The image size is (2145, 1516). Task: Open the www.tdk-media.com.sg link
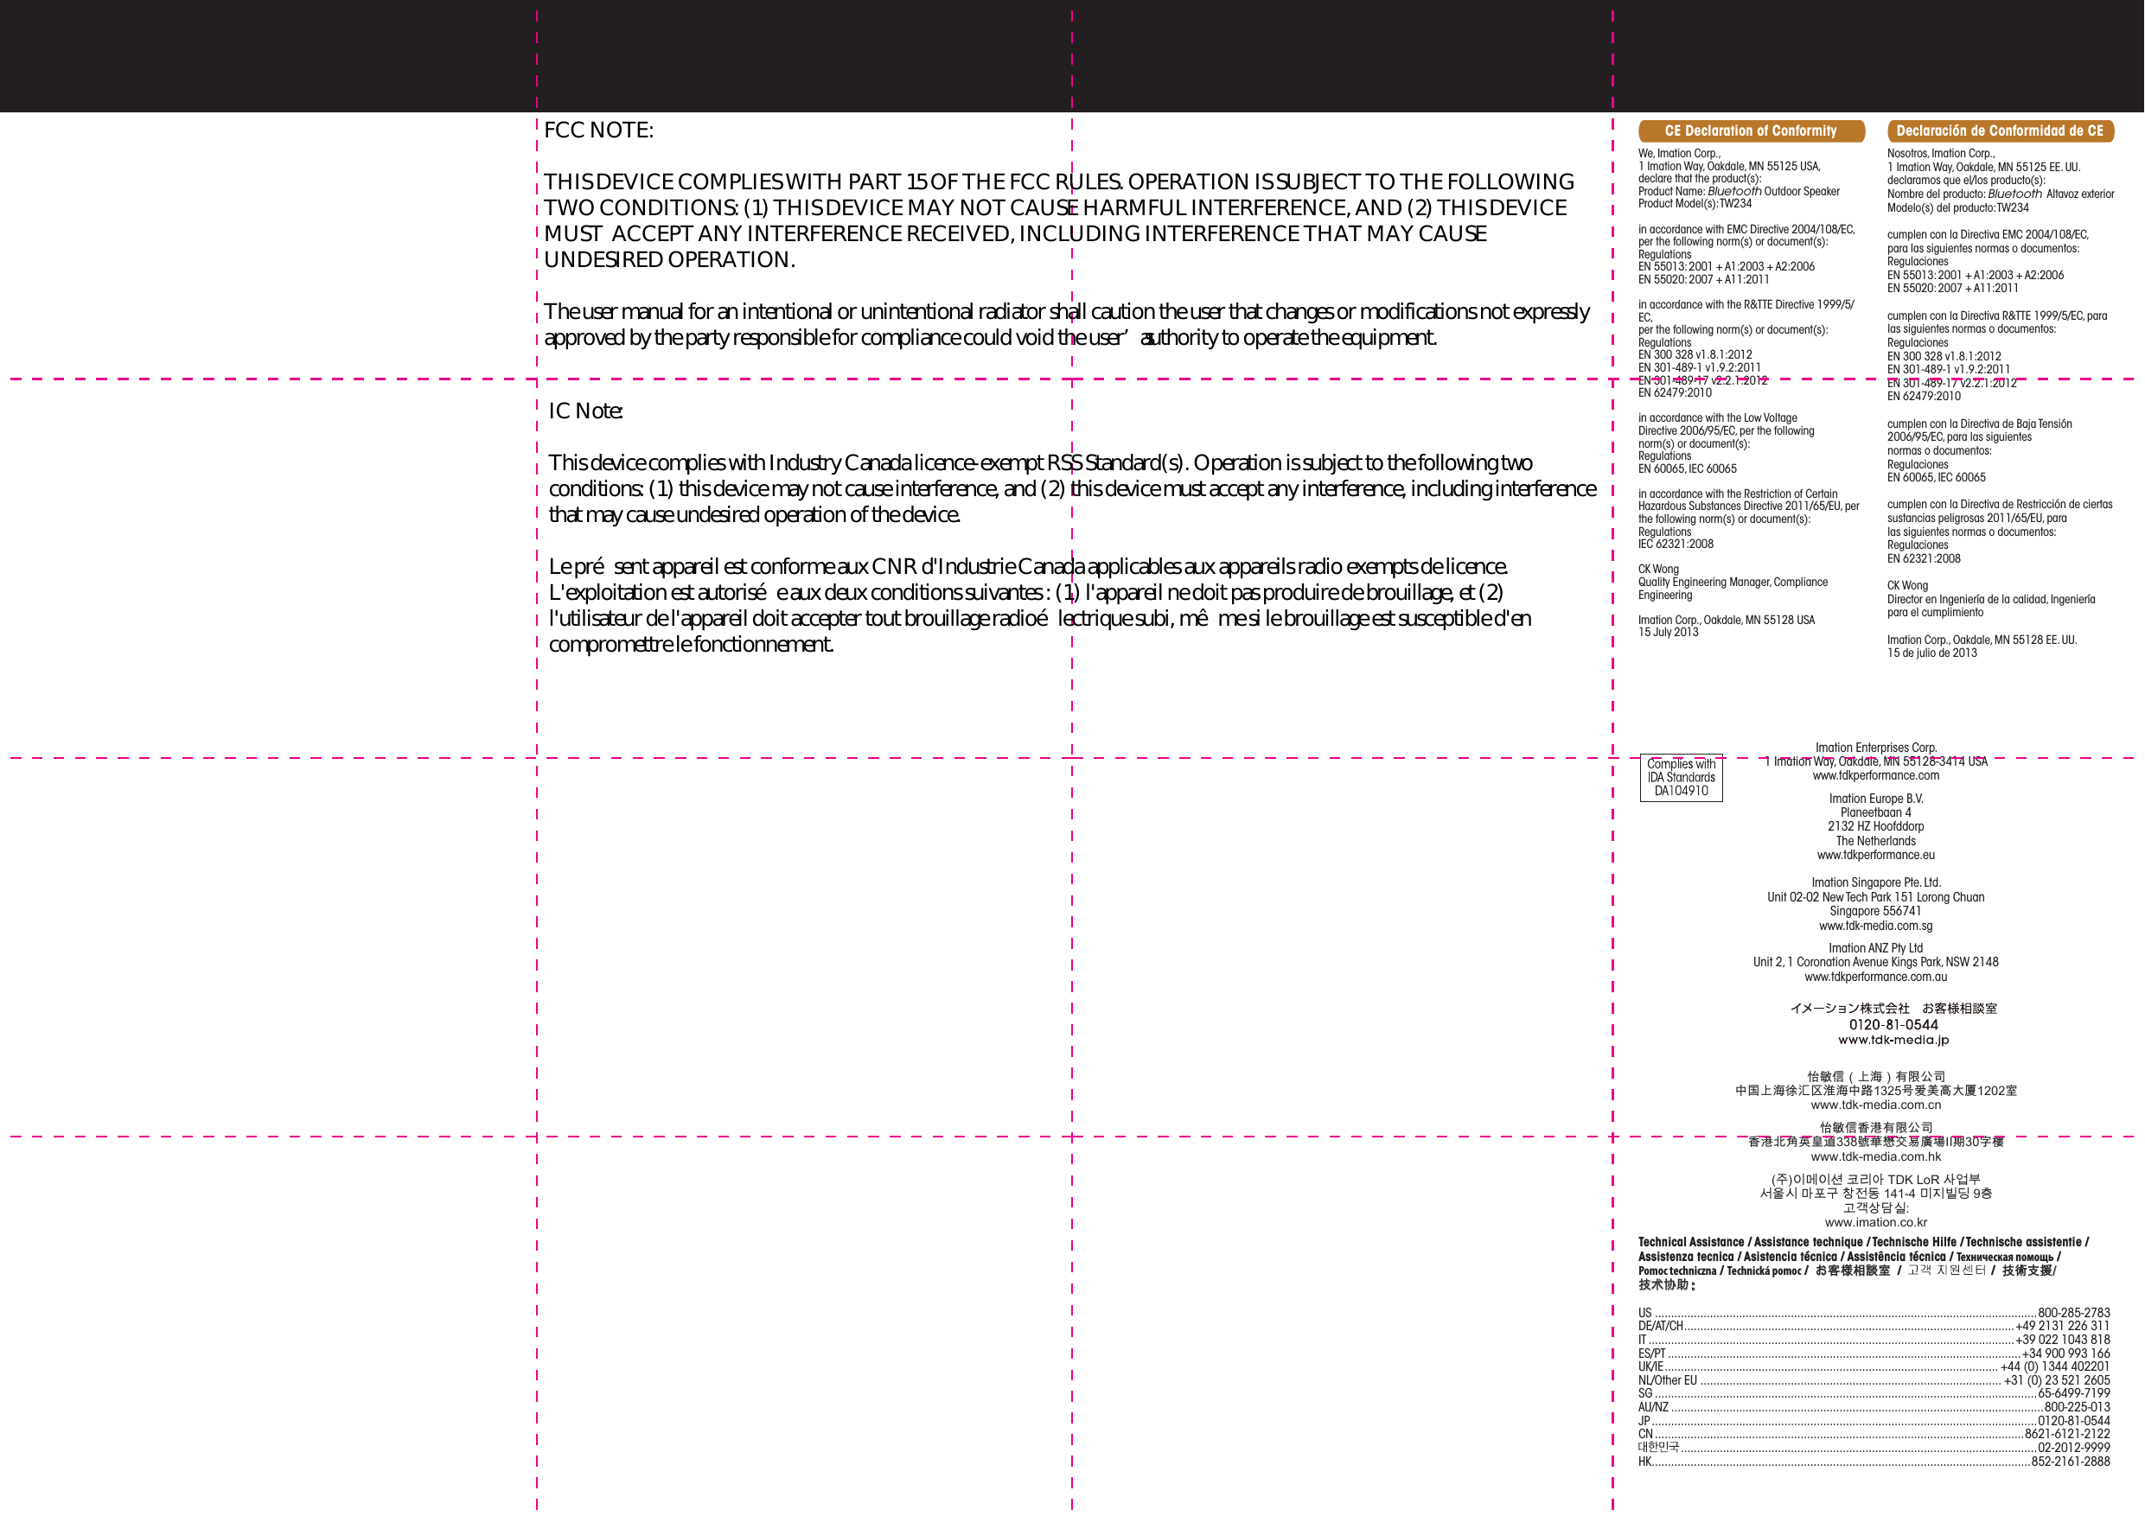coord(1875,926)
